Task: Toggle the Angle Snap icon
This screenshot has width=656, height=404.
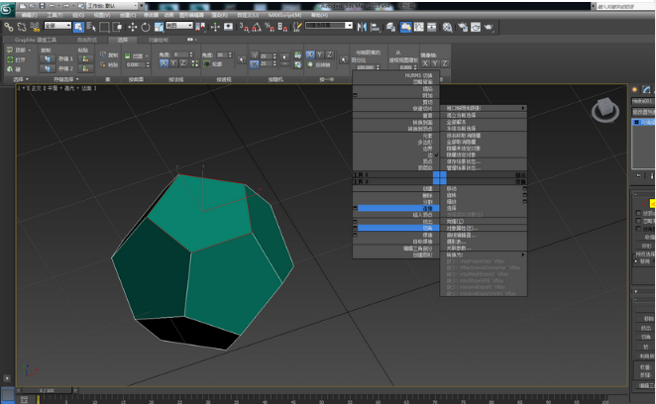Action: click(x=257, y=27)
